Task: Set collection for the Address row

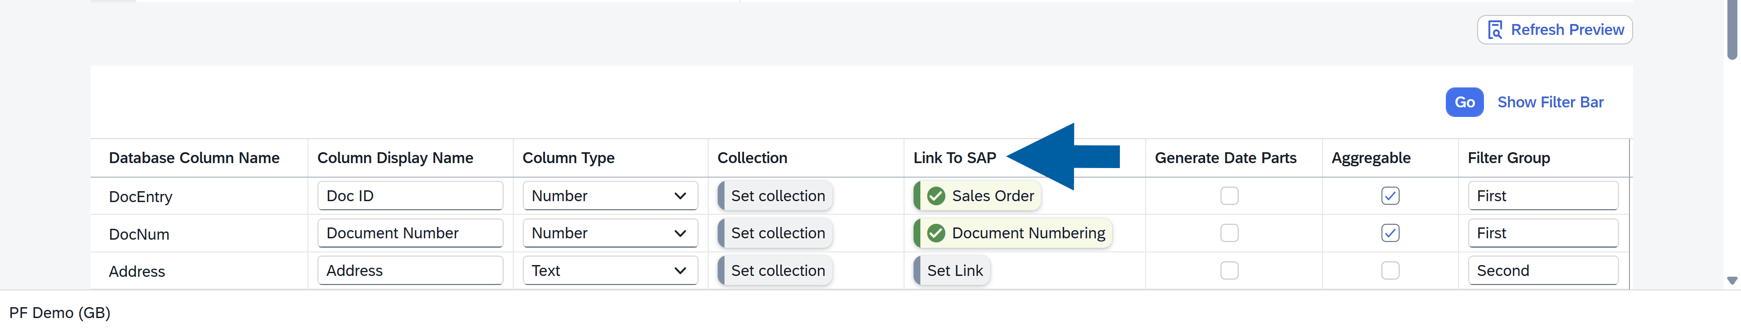Action: tap(777, 271)
